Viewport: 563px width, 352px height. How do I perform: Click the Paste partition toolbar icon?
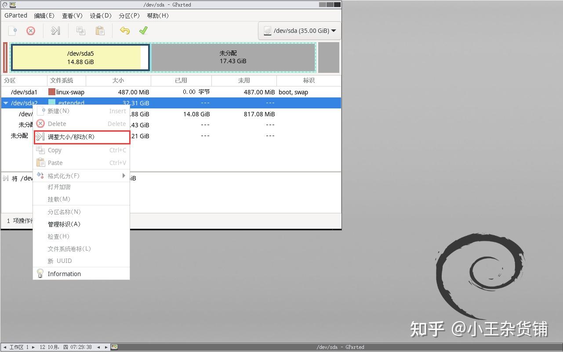(99, 31)
